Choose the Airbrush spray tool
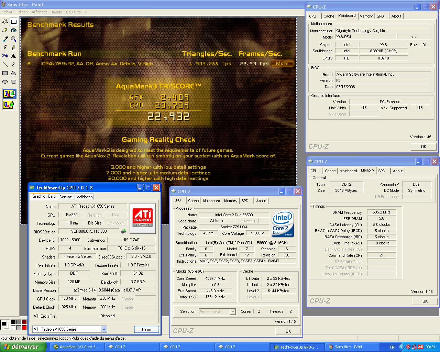 [5, 56]
